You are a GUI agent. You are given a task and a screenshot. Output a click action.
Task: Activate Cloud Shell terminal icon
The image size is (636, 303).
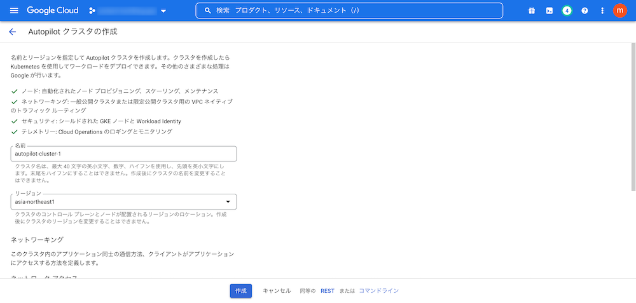[549, 11]
